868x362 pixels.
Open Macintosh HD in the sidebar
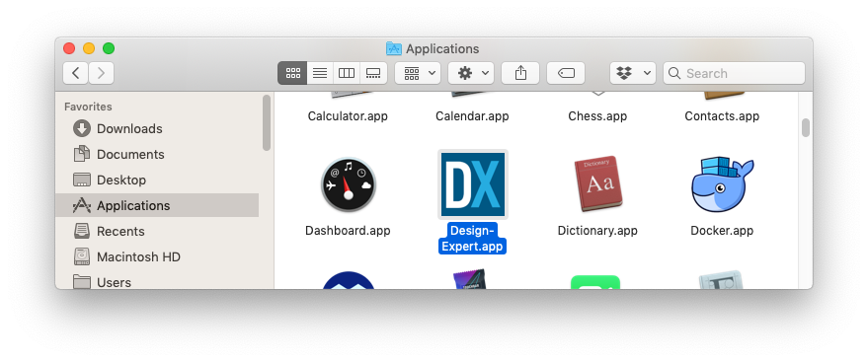tap(157, 257)
